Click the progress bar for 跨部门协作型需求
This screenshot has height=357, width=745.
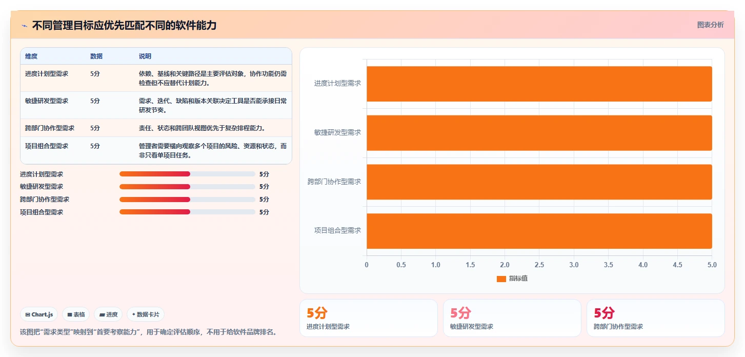(187, 200)
